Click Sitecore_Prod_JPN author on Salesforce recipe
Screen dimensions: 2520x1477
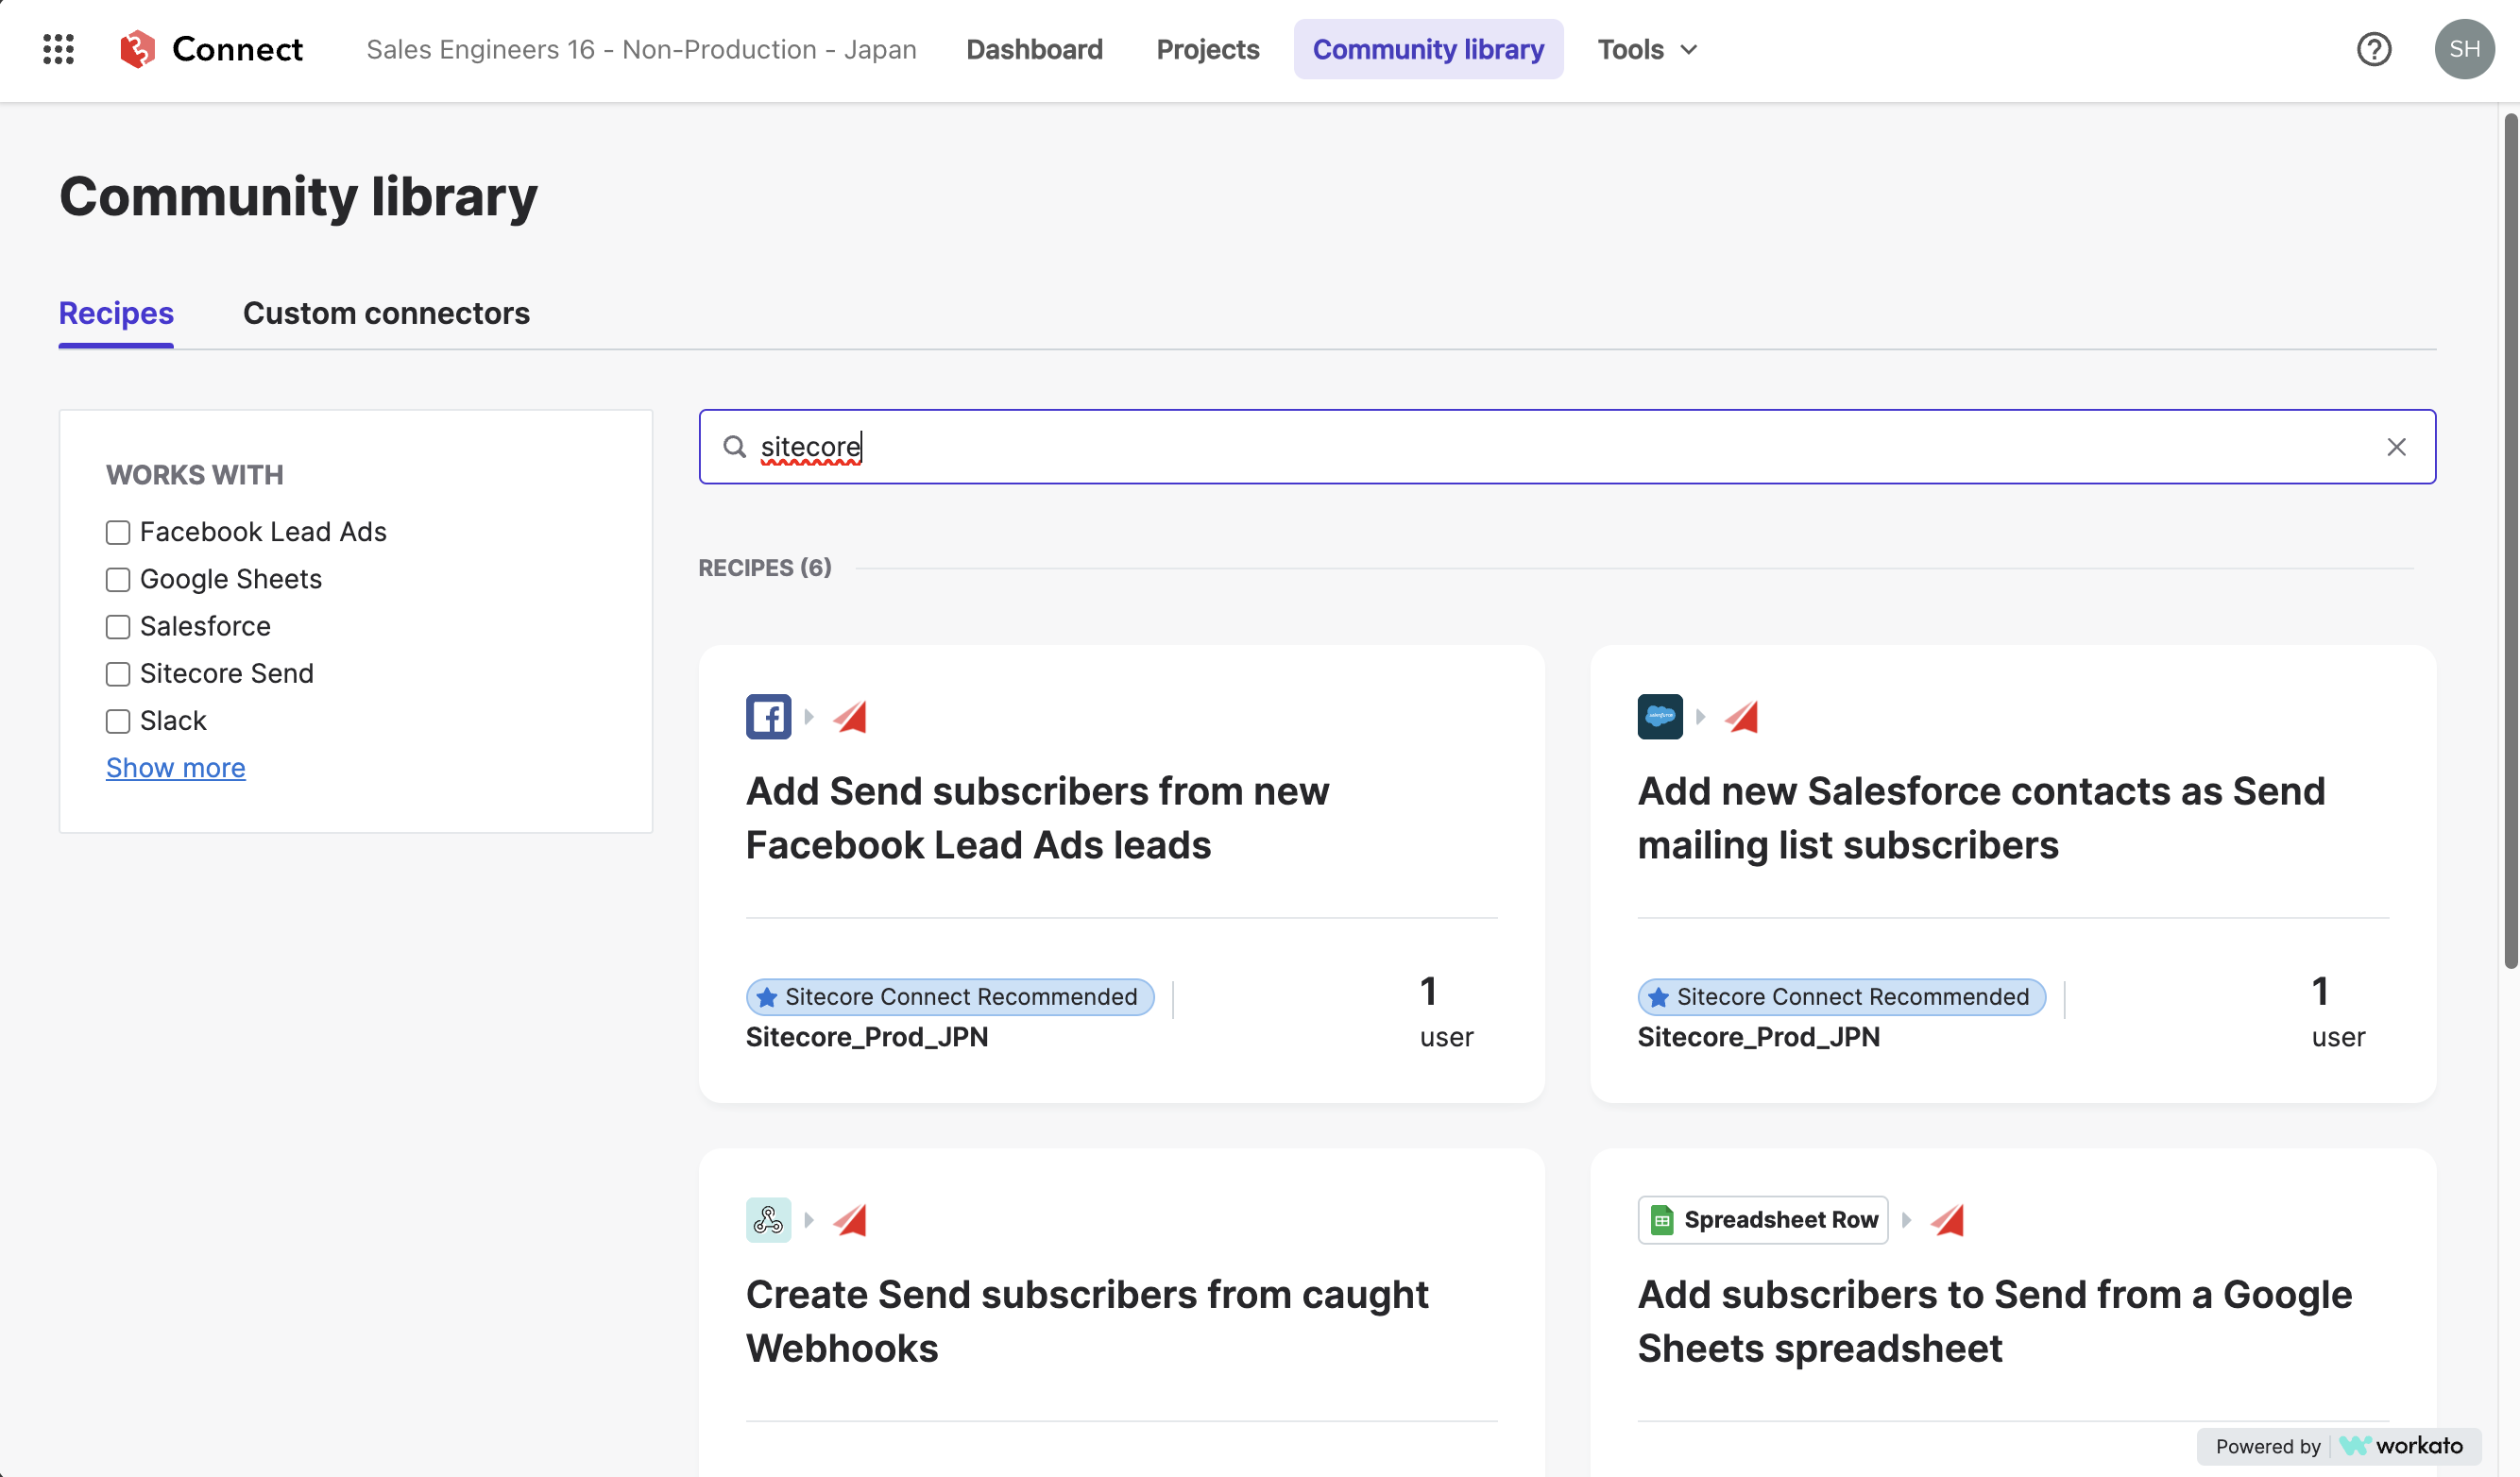click(1759, 1037)
